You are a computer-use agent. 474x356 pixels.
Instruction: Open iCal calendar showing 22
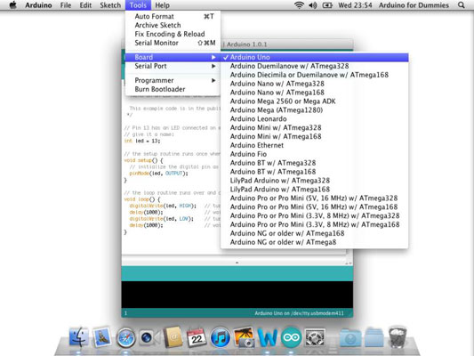click(197, 337)
